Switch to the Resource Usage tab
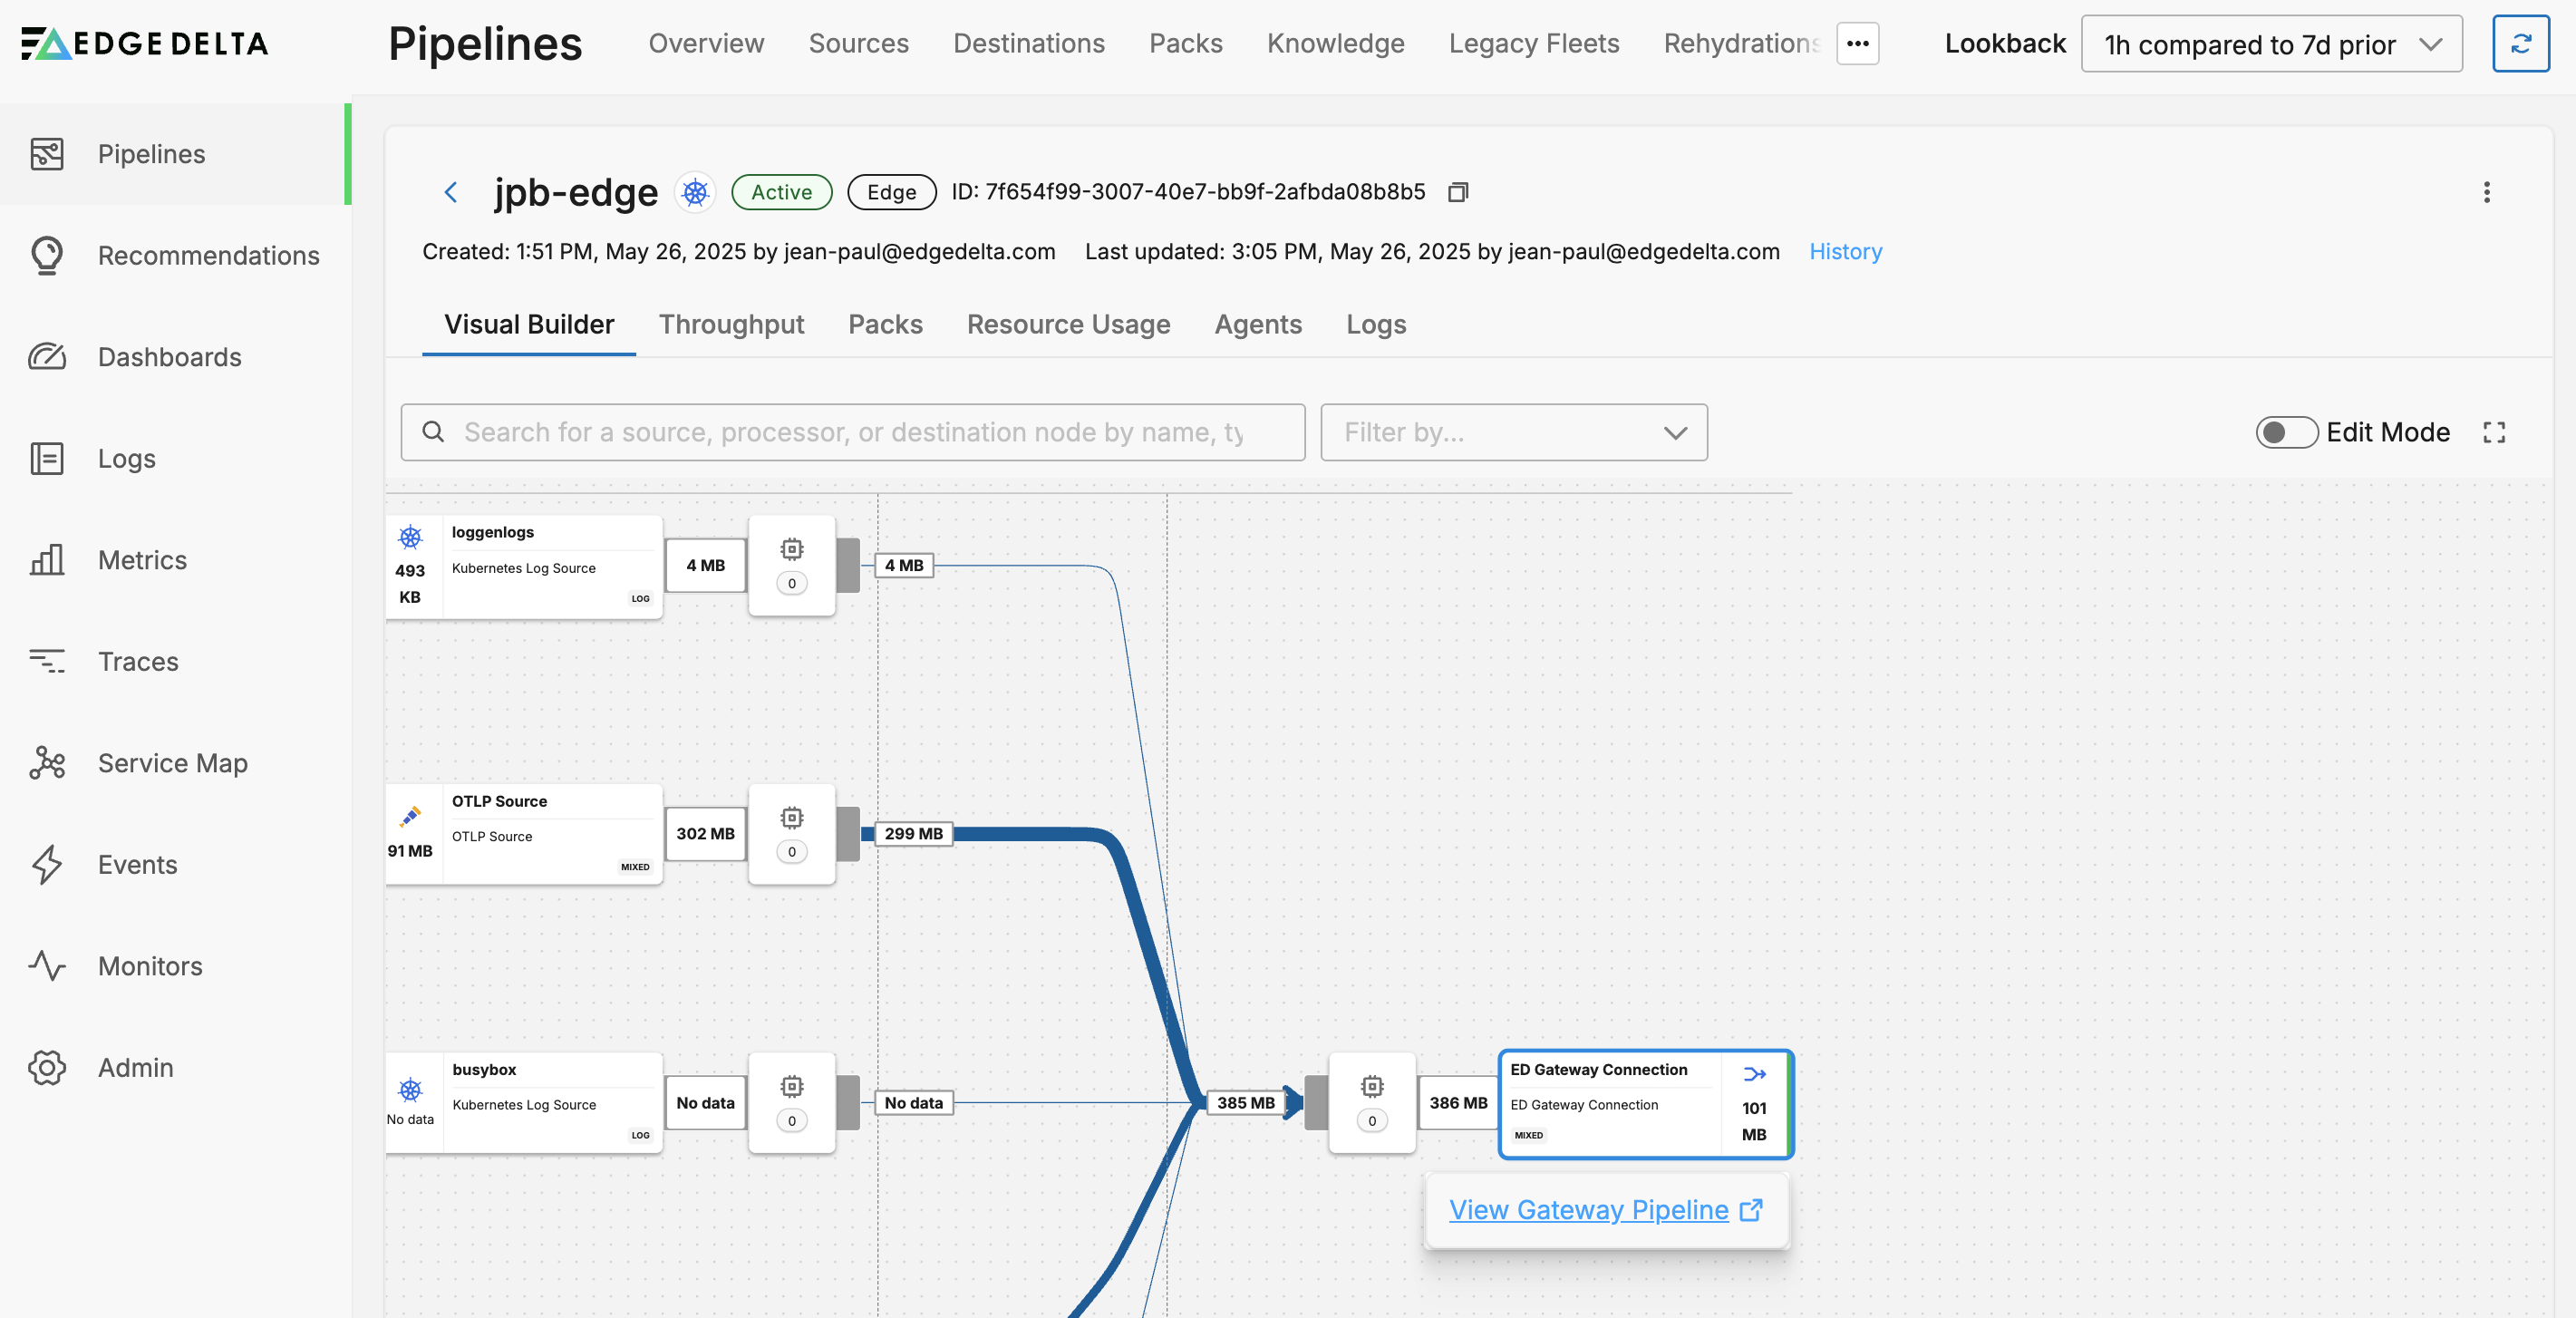The image size is (2576, 1318). tap(1068, 325)
